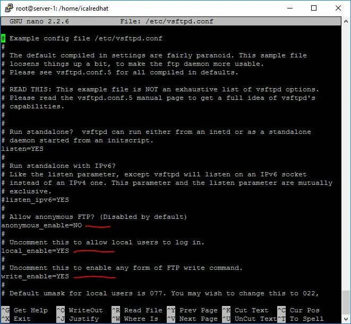Click 'Uncomment this to enable any form' comment
The width and height of the screenshot is (351, 324).
pyautogui.click(x=122, y=268)
